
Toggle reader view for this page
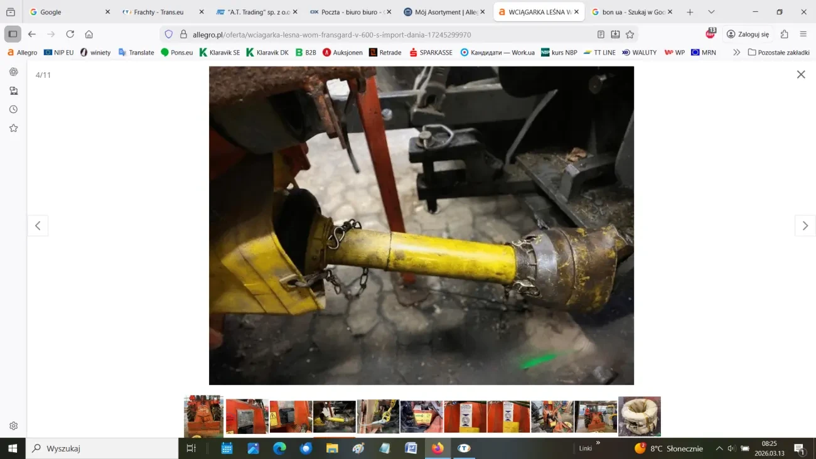coord(601,35)
